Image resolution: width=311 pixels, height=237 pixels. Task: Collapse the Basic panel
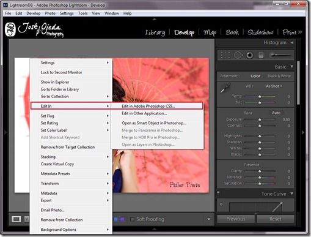[x=292, y=67]
